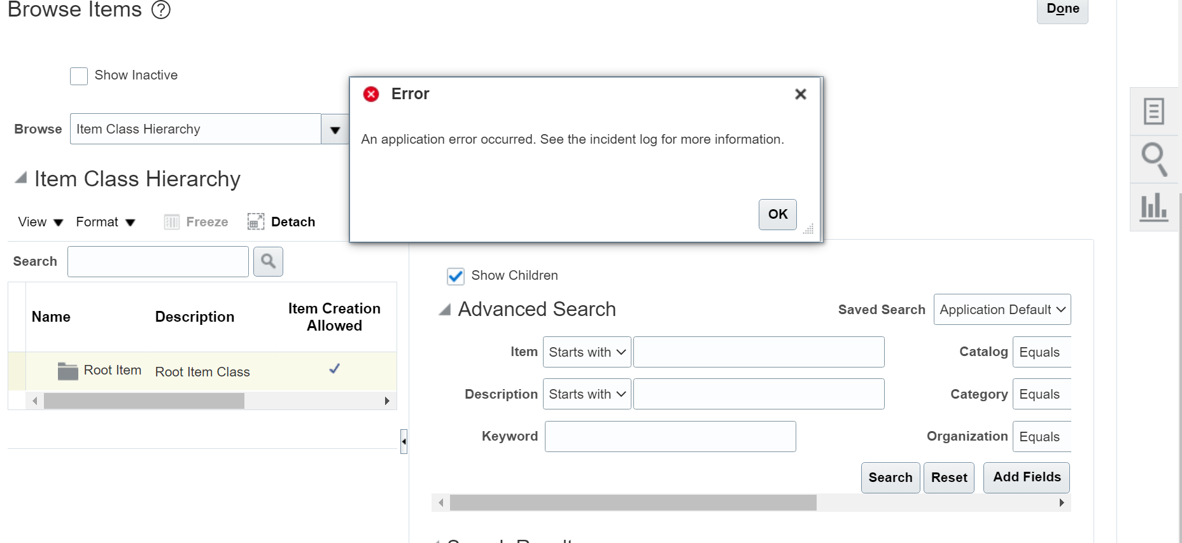Click the Done button
Image resolution: width=1182 pixels, height=543 pixels.
pyautogui.click(x=1062, y=10)
